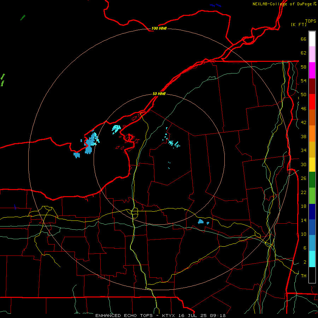Click the "ENHANCED ECHO TOPS" product title
This screenshot has width=318, height=318.
[124, 316]
